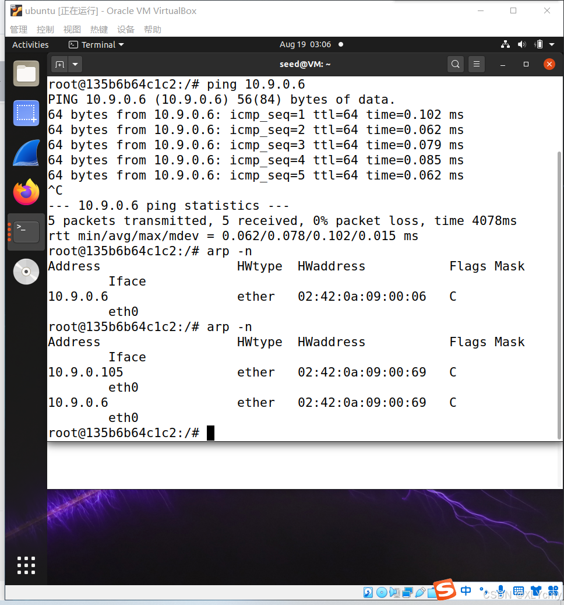
Task: Click the Sogou input method S logo
Action: pos(444,589)
